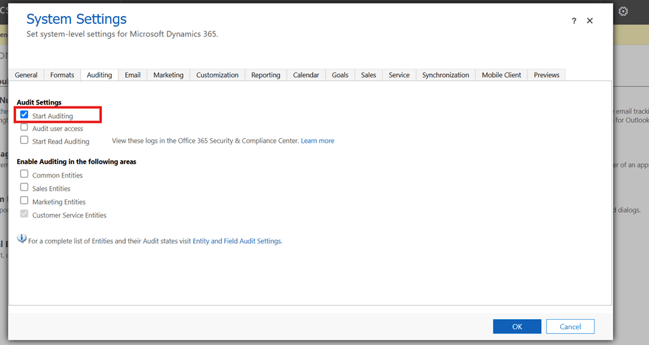Open the settings gear icon
649x345 pixels.
(623, 11)
